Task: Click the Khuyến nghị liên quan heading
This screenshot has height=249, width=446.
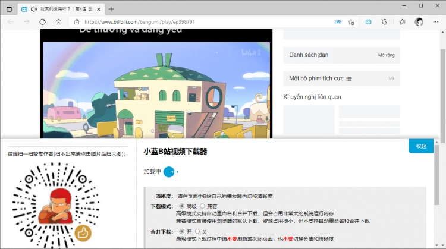Action: [x=312, y=97]
